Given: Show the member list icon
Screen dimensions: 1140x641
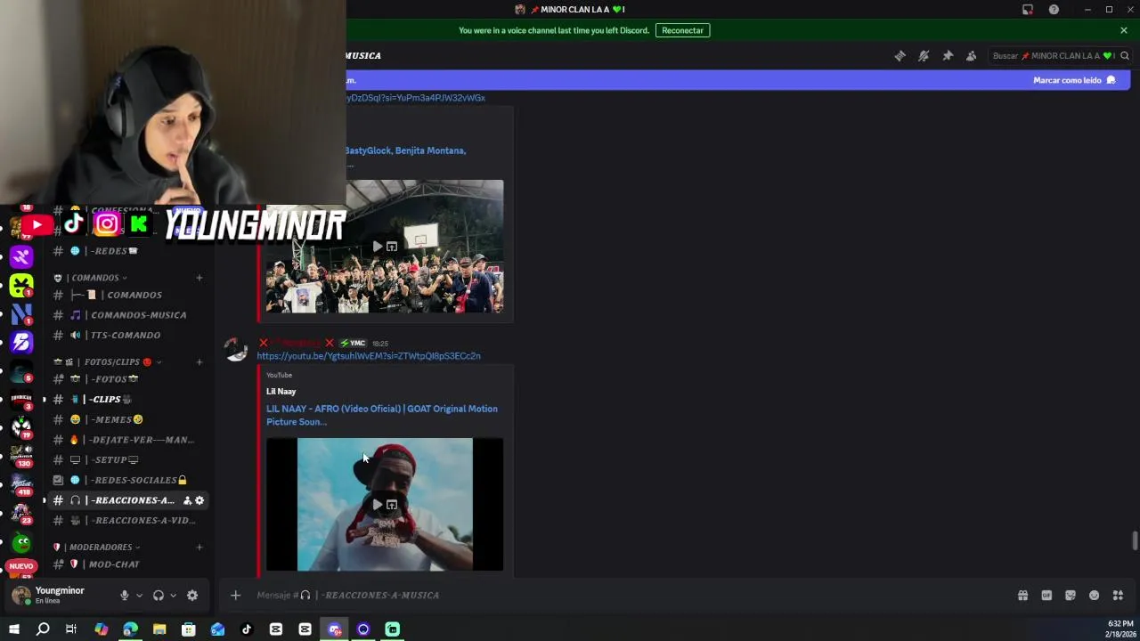Looking at the screenshot, I should click(x=971, y=55).
